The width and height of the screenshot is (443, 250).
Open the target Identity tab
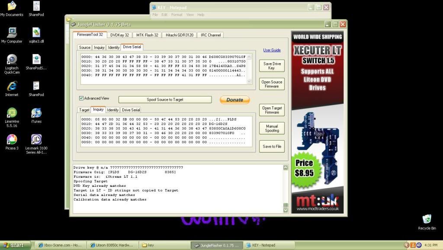(112, 110)
